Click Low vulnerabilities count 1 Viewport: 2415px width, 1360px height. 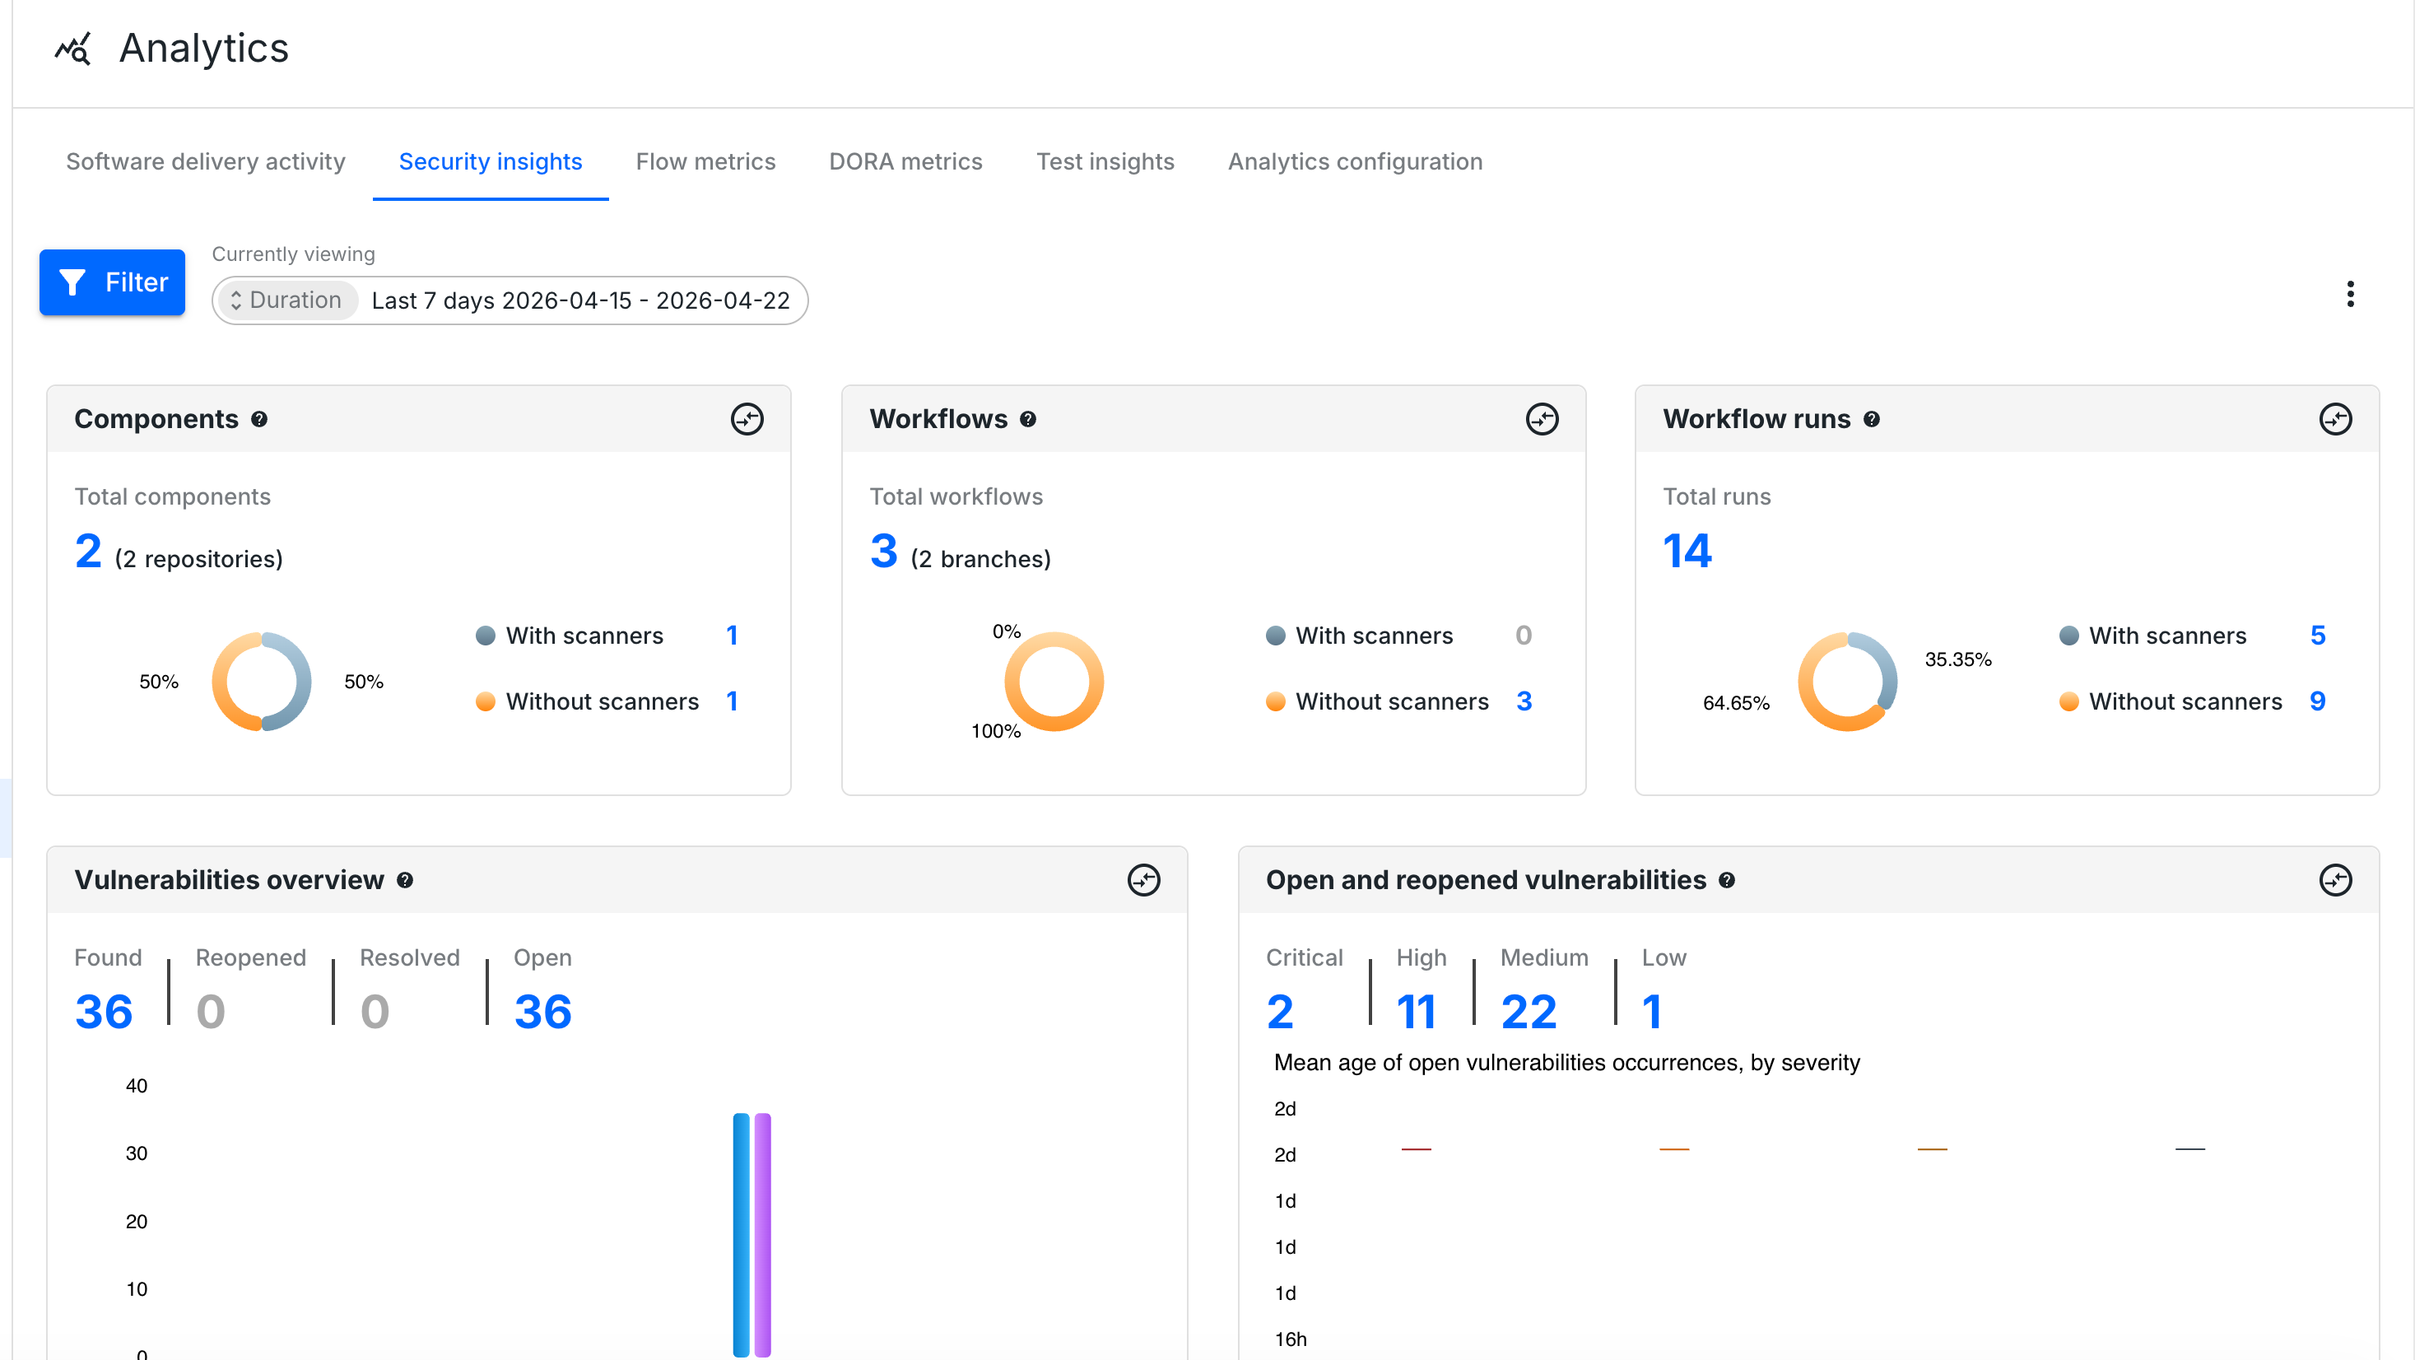[1651, 1011]
